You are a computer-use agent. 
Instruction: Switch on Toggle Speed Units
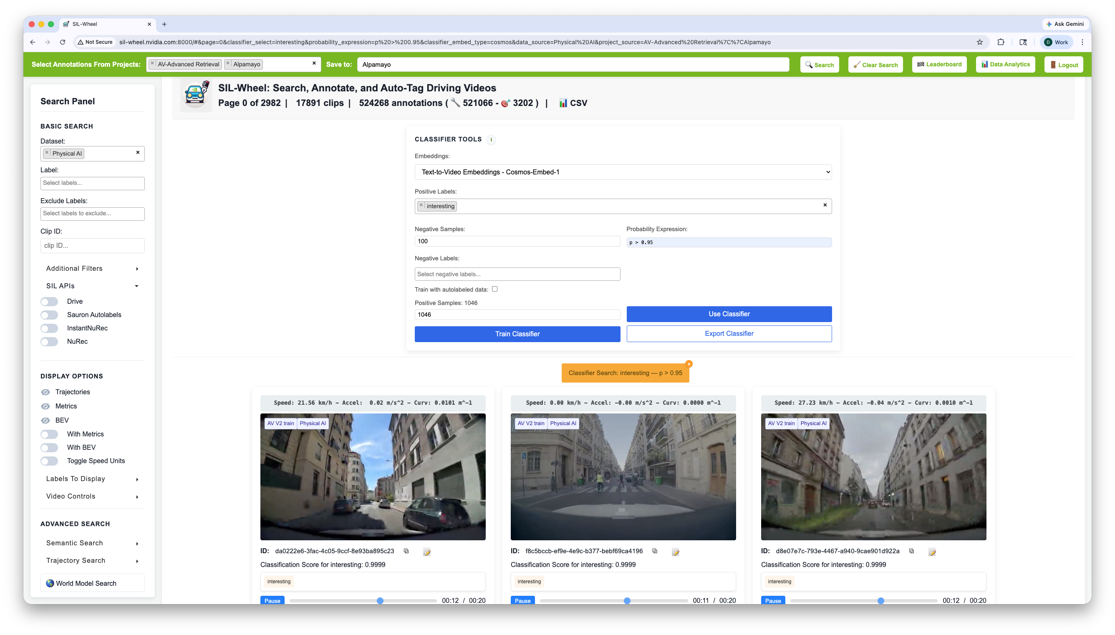(49, 461)
